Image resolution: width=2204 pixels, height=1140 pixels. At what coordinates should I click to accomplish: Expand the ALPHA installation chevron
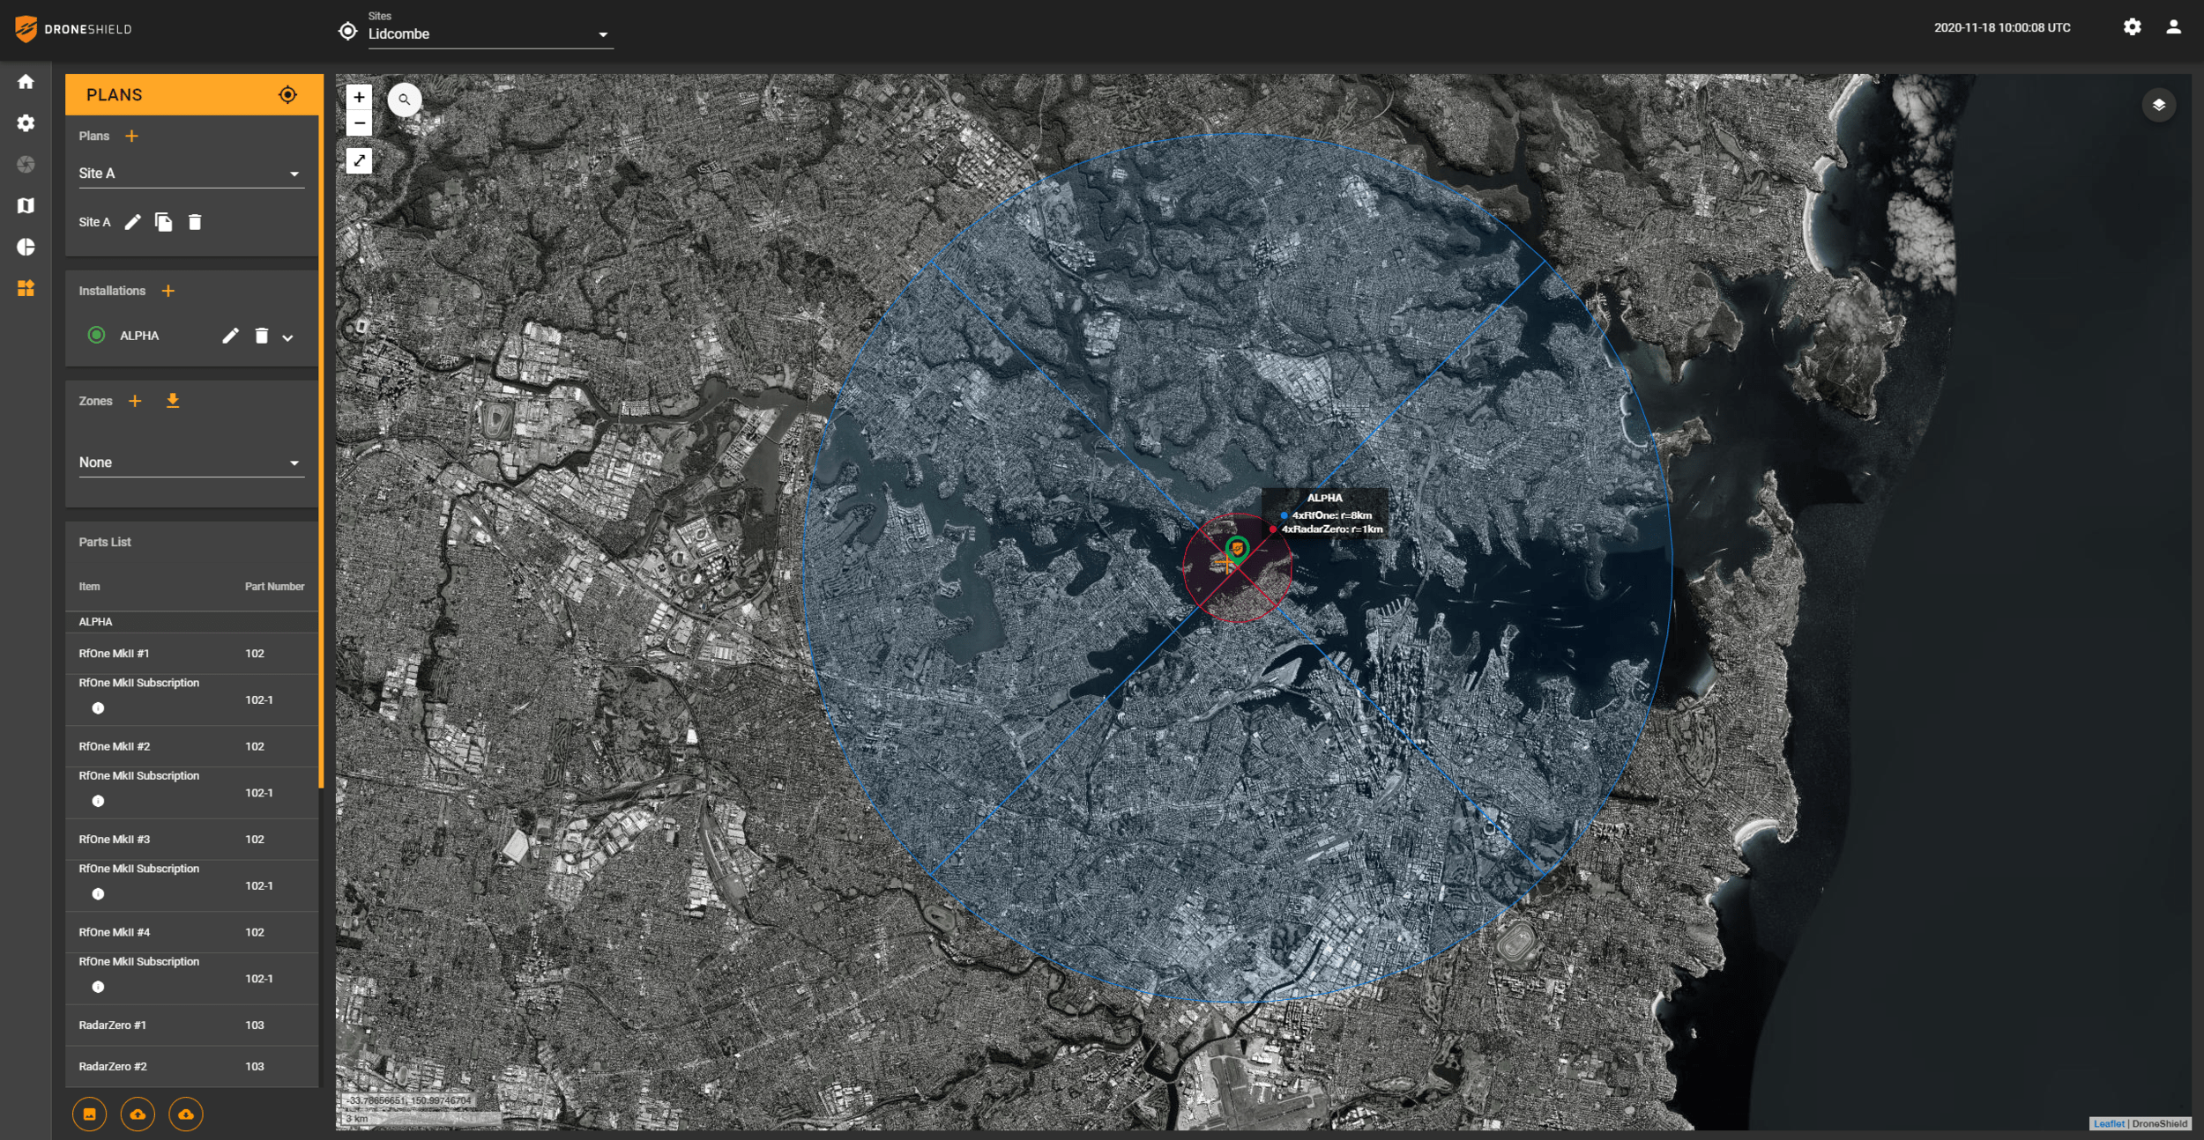click(287, 337)
